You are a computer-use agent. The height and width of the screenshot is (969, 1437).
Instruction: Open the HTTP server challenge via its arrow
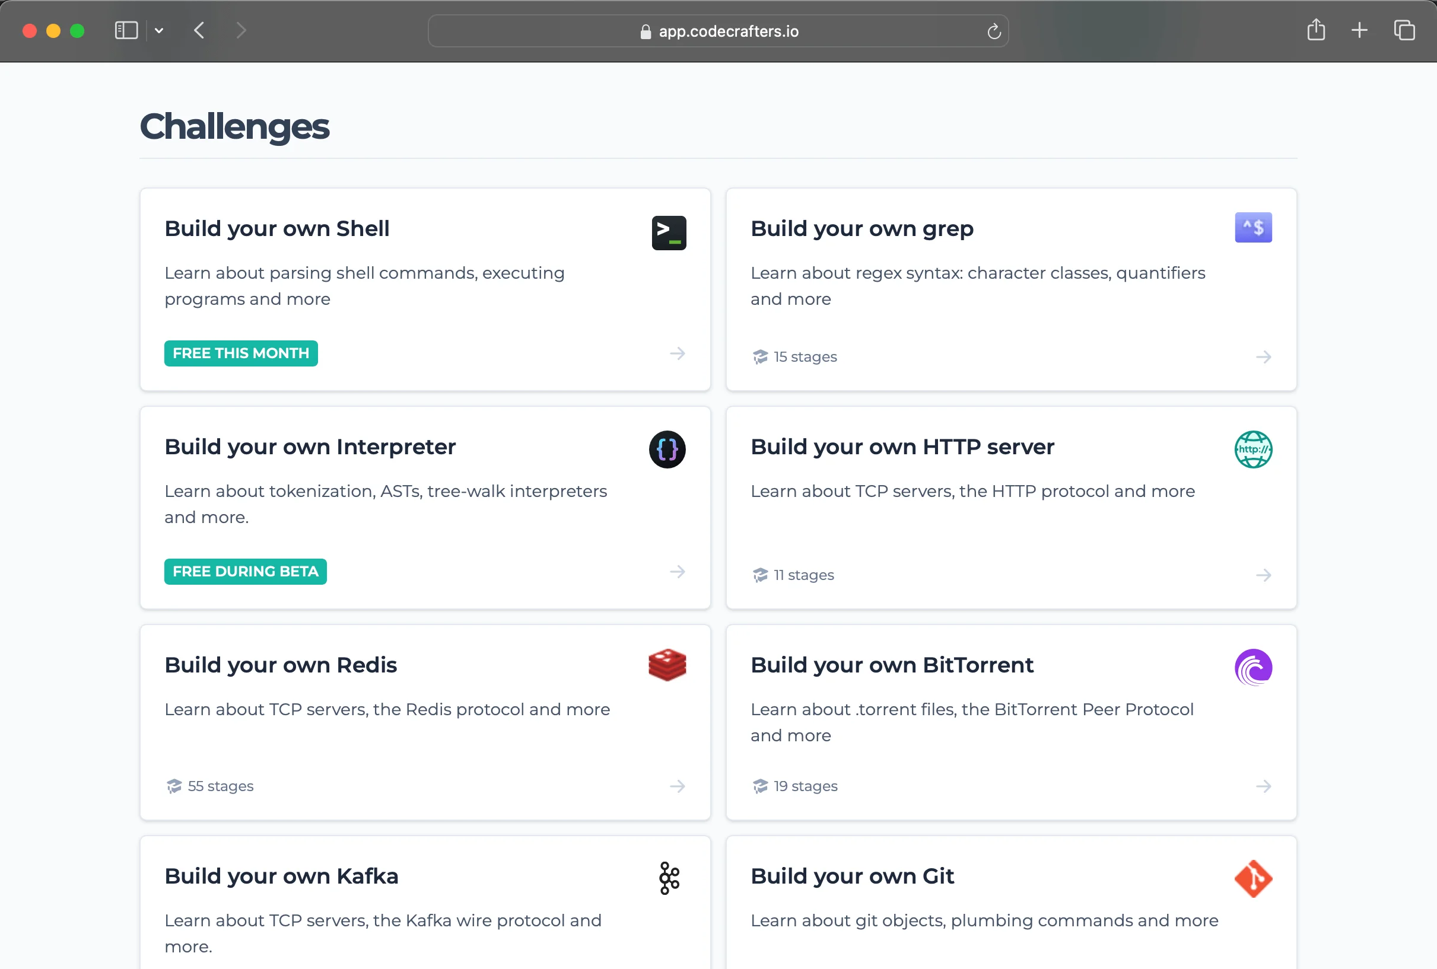[1263, 575]
